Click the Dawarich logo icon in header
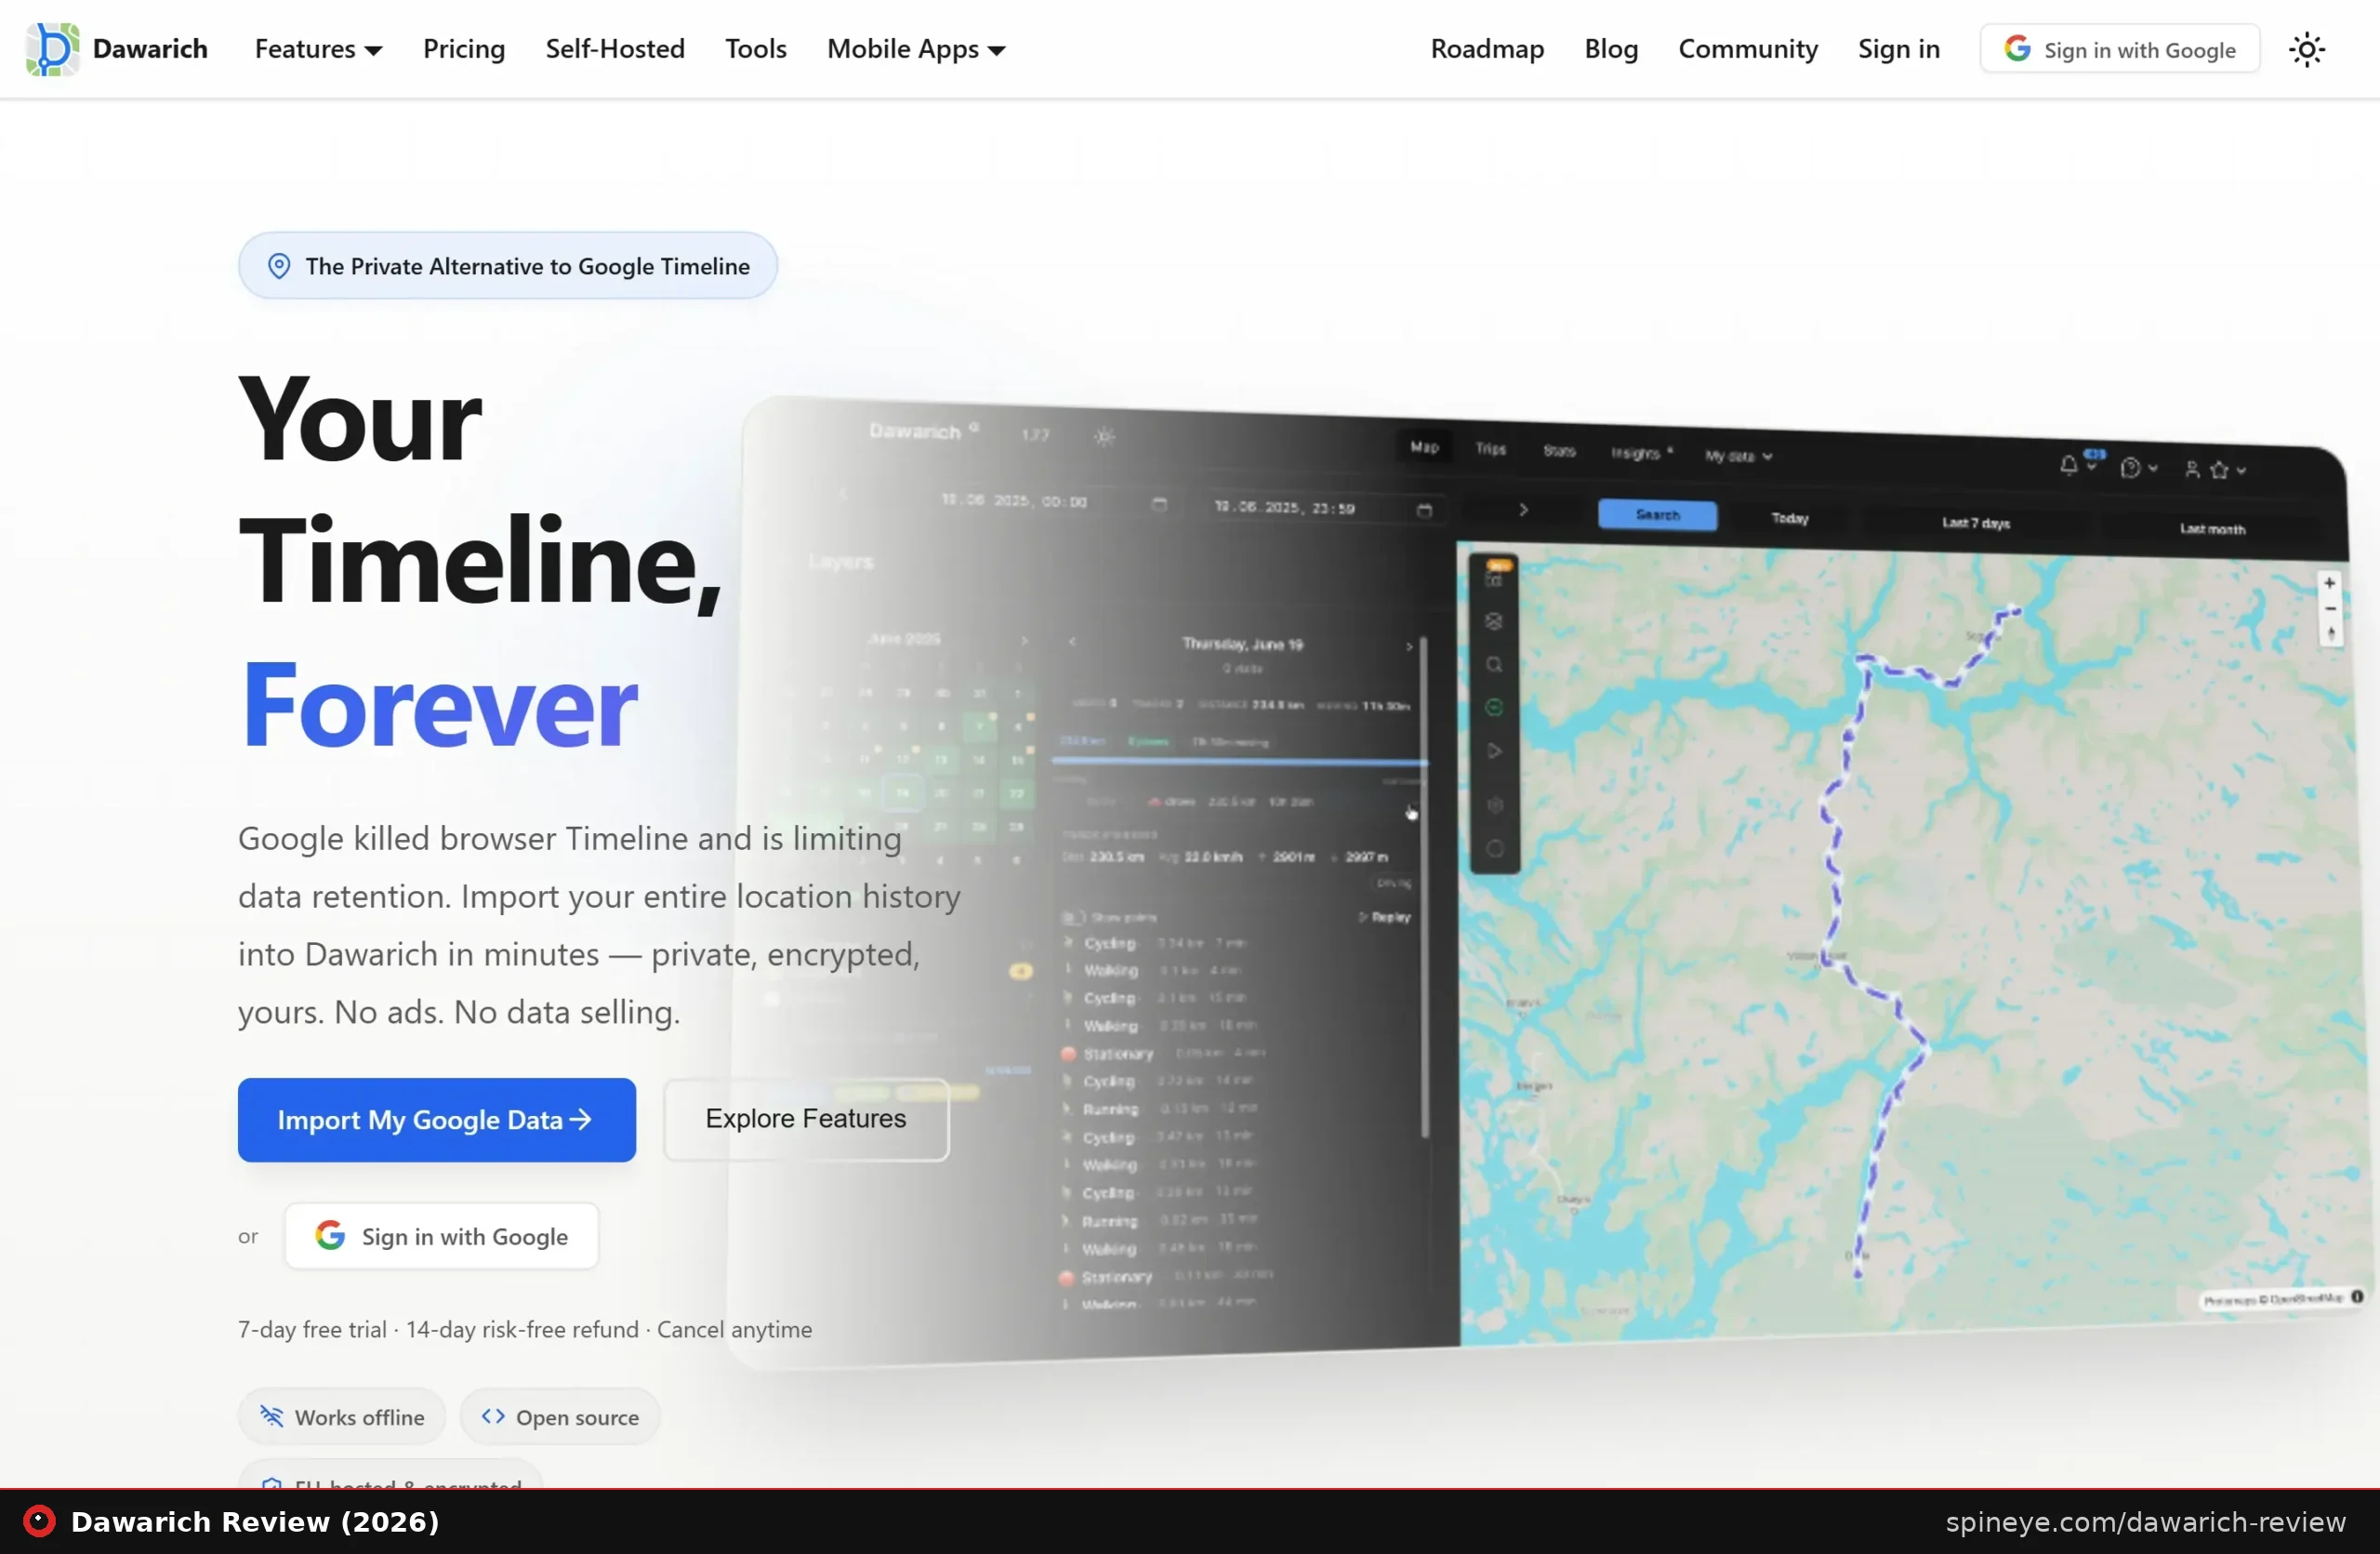The height and width of the screenshot is (1554, 2380). pyautogui.click(x=52, y=49)
